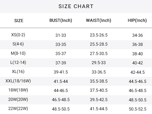Select waist value 37.5-40.5
Image resolution: width=152 pixels, height=114 pixels.
99,90
